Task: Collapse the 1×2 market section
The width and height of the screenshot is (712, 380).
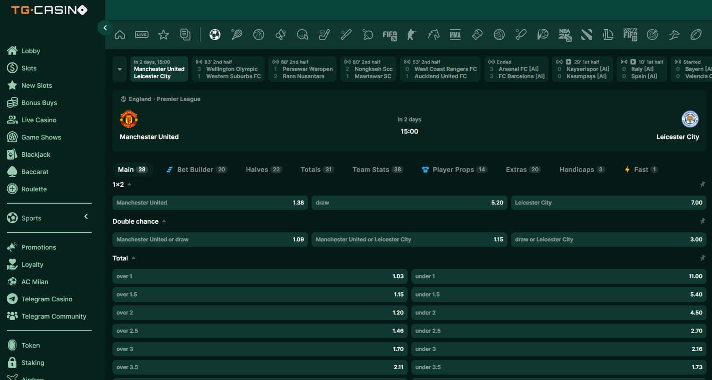Action: 129,185
